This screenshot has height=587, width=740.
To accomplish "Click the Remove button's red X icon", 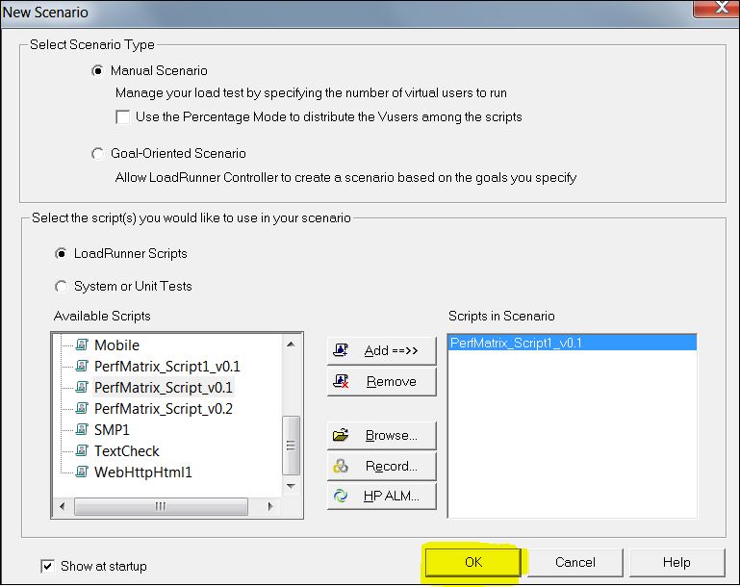I will click(341, 381).
